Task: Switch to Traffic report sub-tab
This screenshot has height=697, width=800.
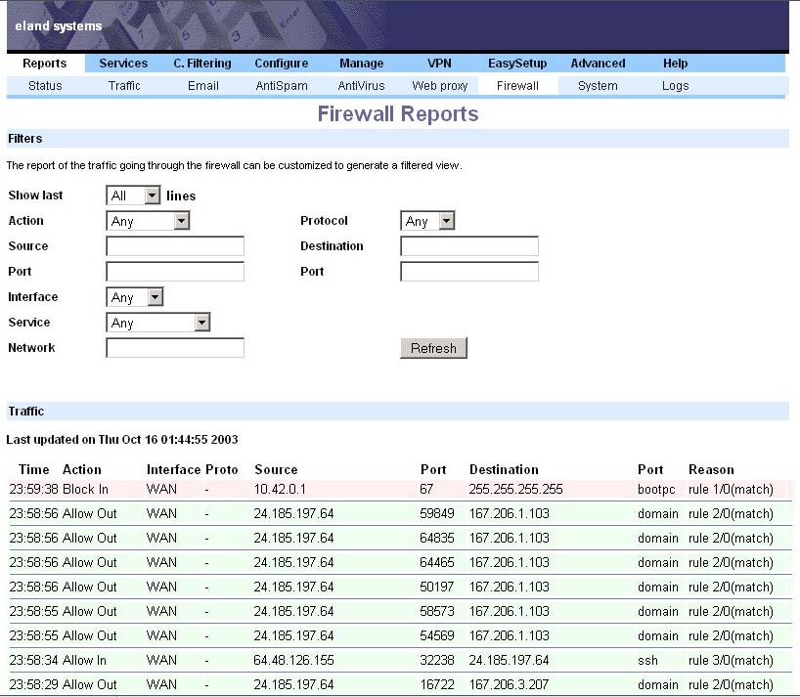Action: click(124, 86)
